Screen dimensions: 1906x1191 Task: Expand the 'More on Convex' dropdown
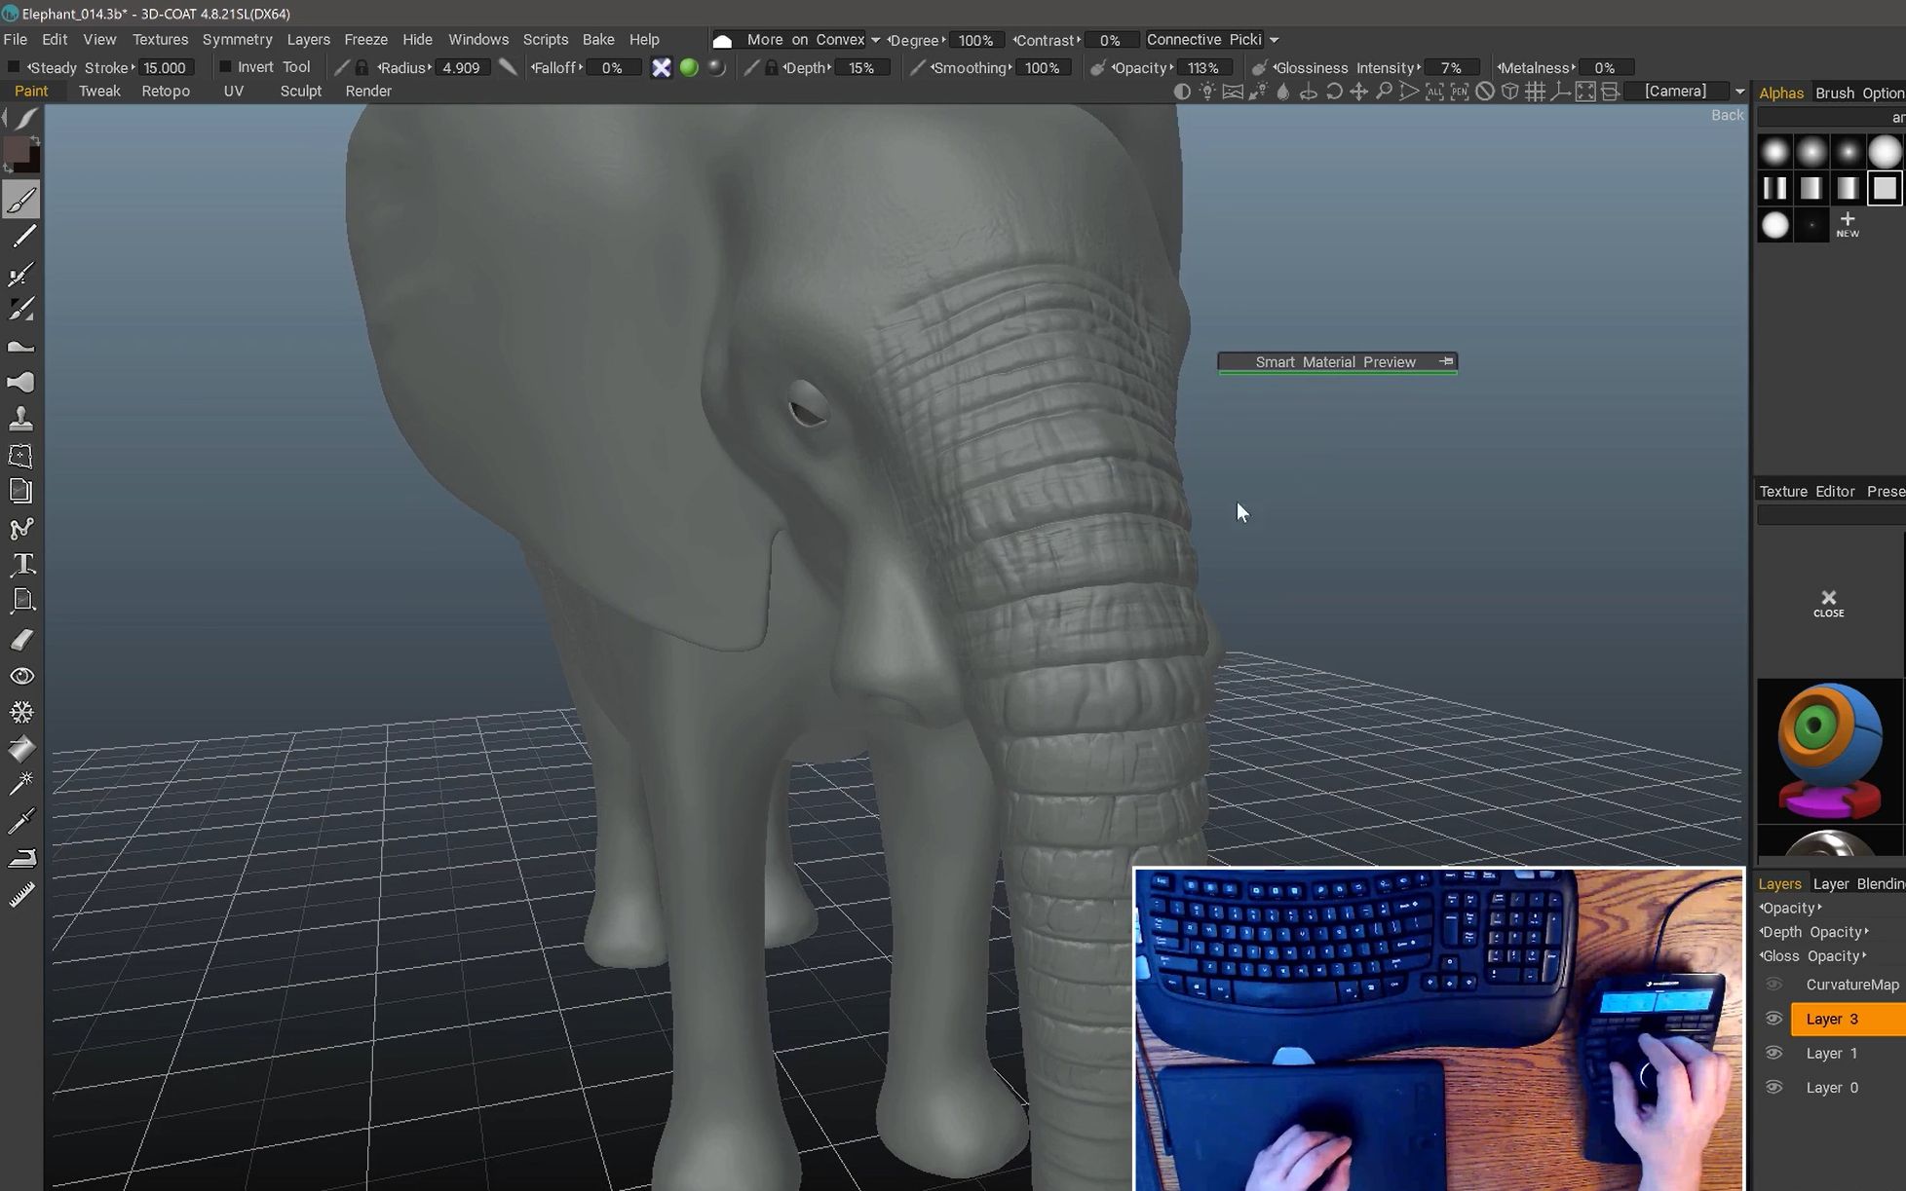(875, 40)
